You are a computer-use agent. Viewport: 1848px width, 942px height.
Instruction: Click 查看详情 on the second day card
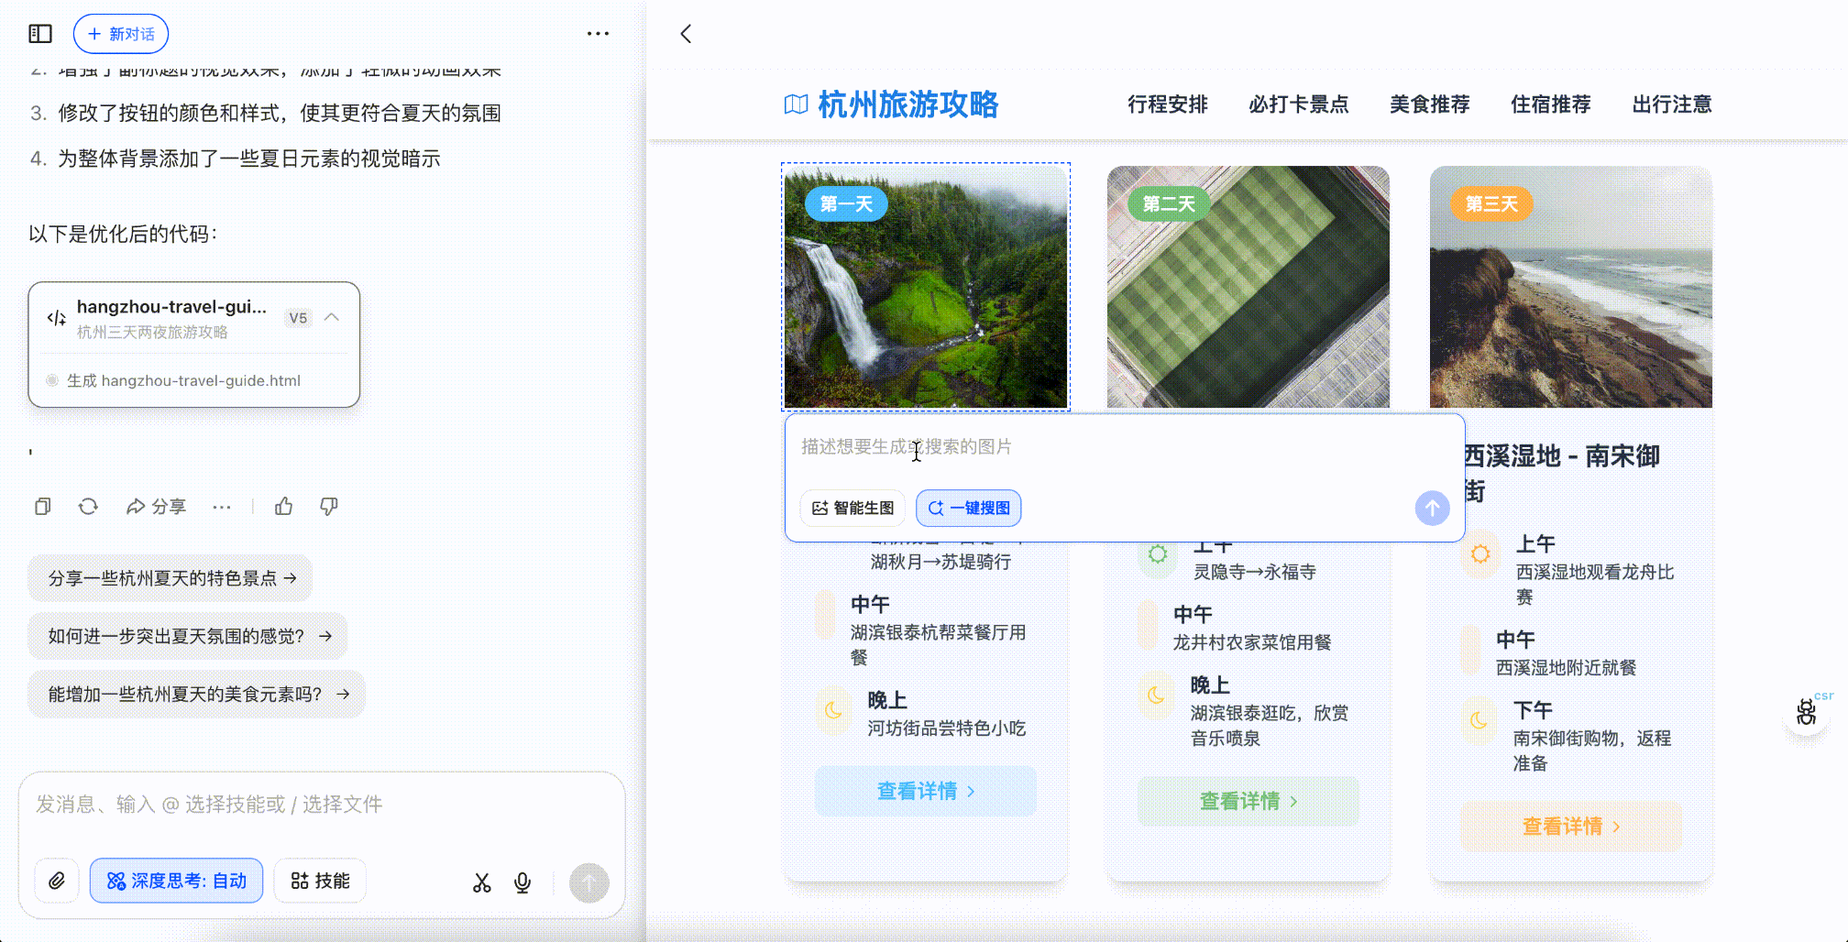[1248, 801]
